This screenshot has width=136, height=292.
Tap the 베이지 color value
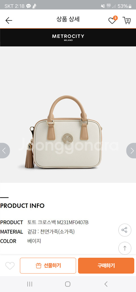point(34,241)
